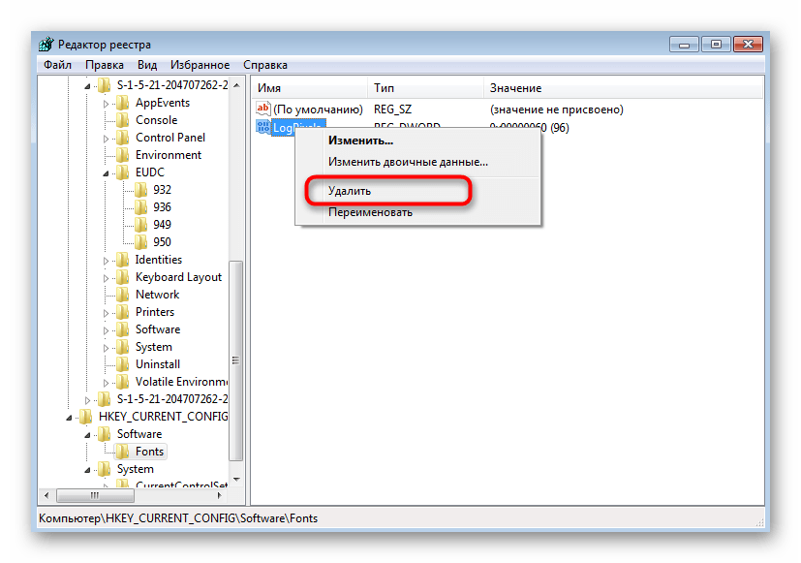This screenshot has height=563, width=801.
Task: Expand the user Software node under S-1-5-21
Action: [106, 330]
